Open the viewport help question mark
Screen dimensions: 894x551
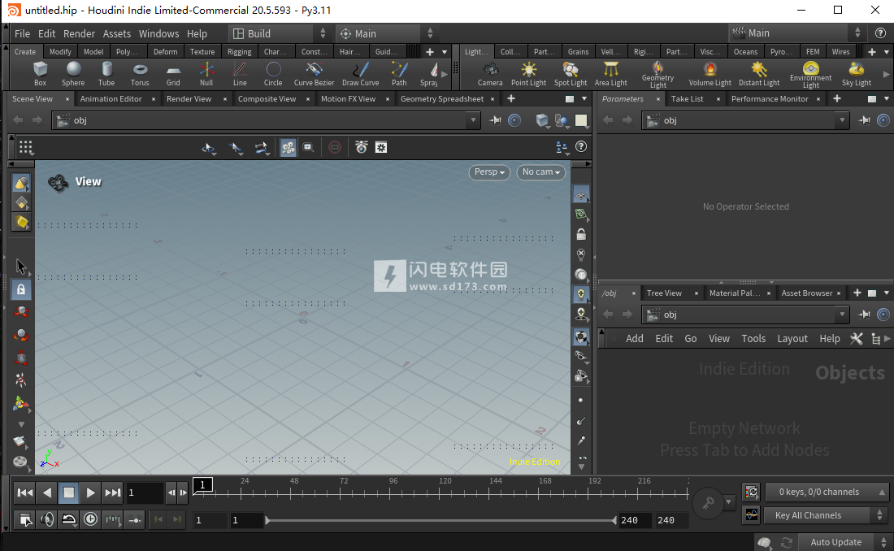point(581,146)
